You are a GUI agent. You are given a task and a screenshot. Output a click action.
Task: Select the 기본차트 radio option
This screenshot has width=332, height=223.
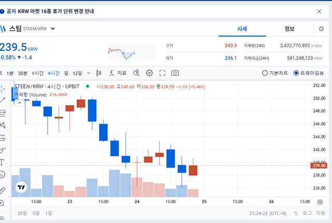275,73
